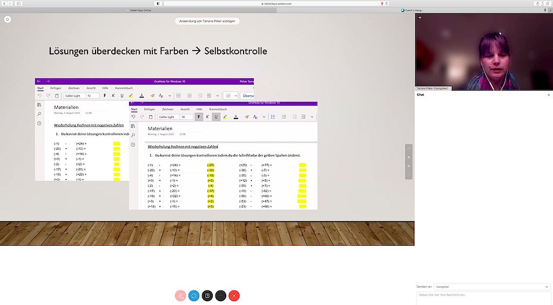The width and height of the screenshot is (553, 305).
Task: Collapse the video panel using its corner icon
Action: point(420,17)
